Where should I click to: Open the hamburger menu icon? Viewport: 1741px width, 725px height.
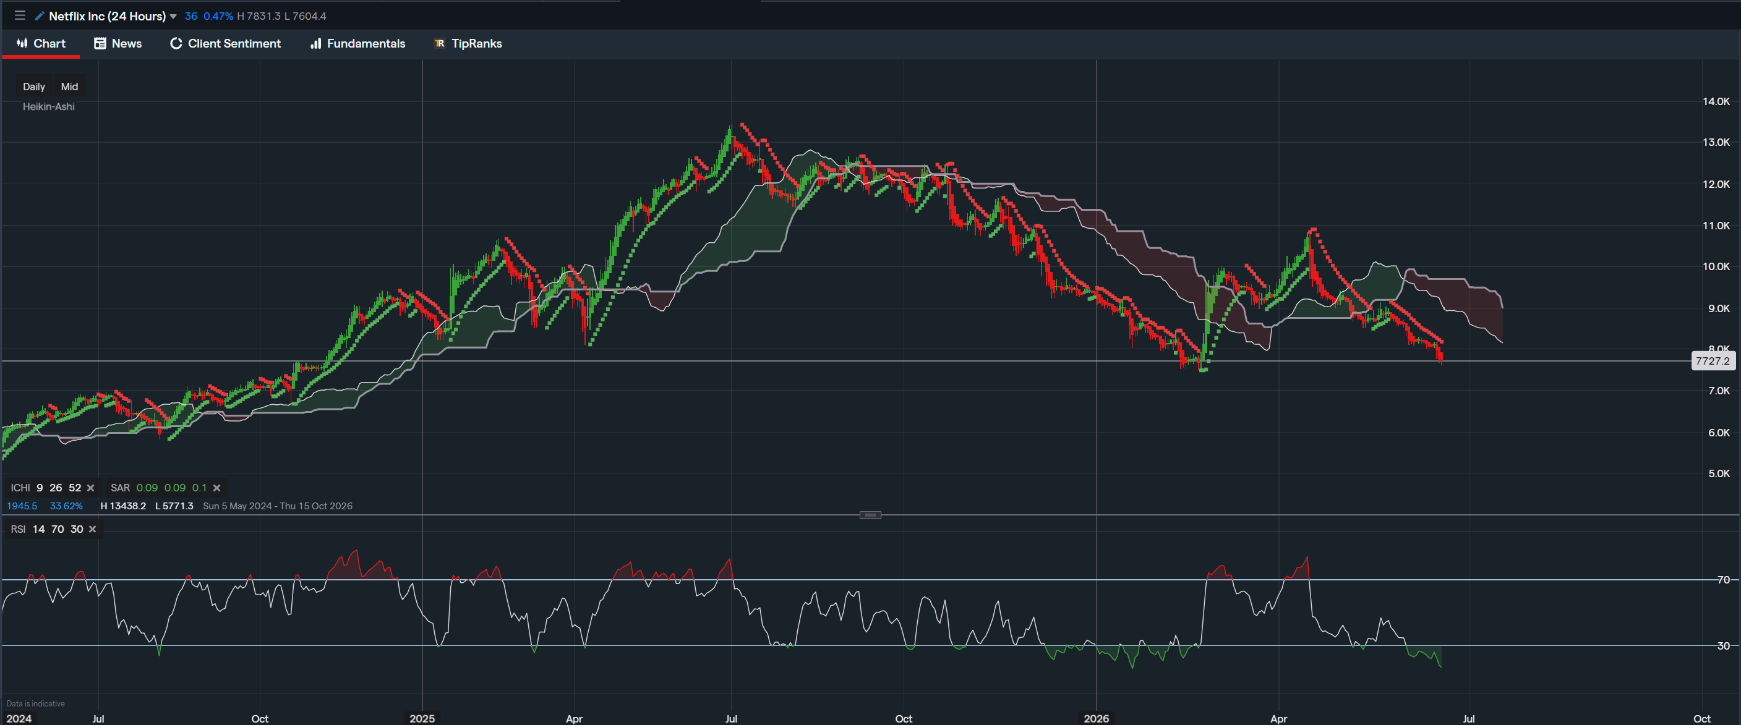(x=20, y=15)
